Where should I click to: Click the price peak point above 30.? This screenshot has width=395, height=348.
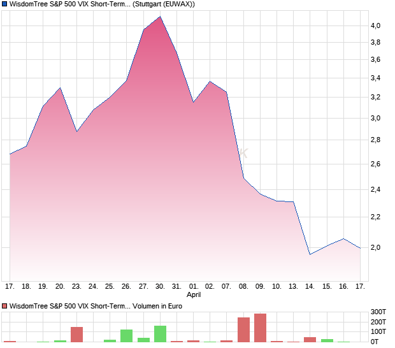point(160,17)
